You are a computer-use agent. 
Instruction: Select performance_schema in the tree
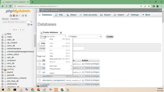[x=17, y=78]
